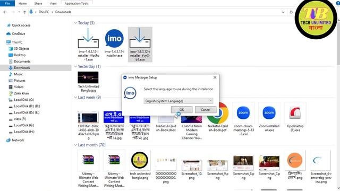Open the View ribbon tab

coord(53,4)
